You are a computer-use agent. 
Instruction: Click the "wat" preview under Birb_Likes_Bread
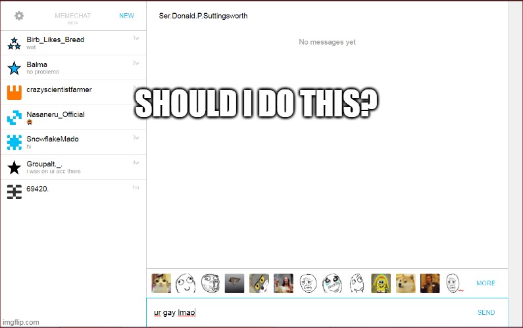31,47
